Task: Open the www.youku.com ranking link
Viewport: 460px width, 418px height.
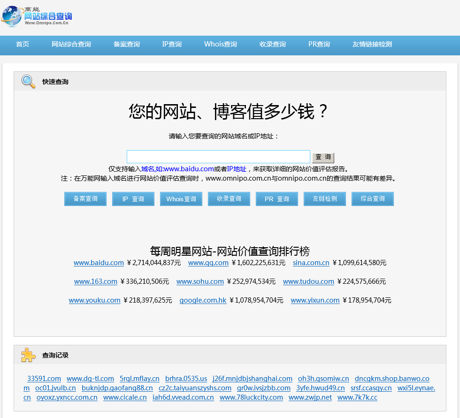Action: coord(94,300)
